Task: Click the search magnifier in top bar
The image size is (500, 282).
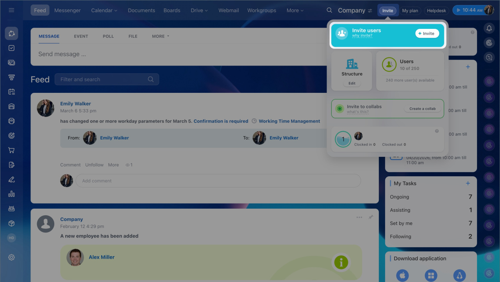Action: tap(329, 10)
